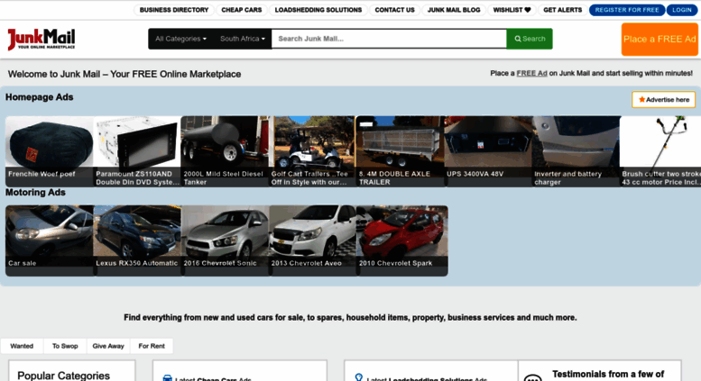Focus the Search Junk Mail input field
The height and width of the screenshot is (381, 701).
tap(389, 39)
